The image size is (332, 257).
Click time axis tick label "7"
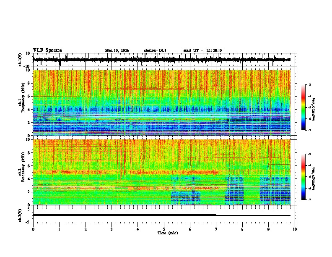pyautogui.click(x=216, y=229)
